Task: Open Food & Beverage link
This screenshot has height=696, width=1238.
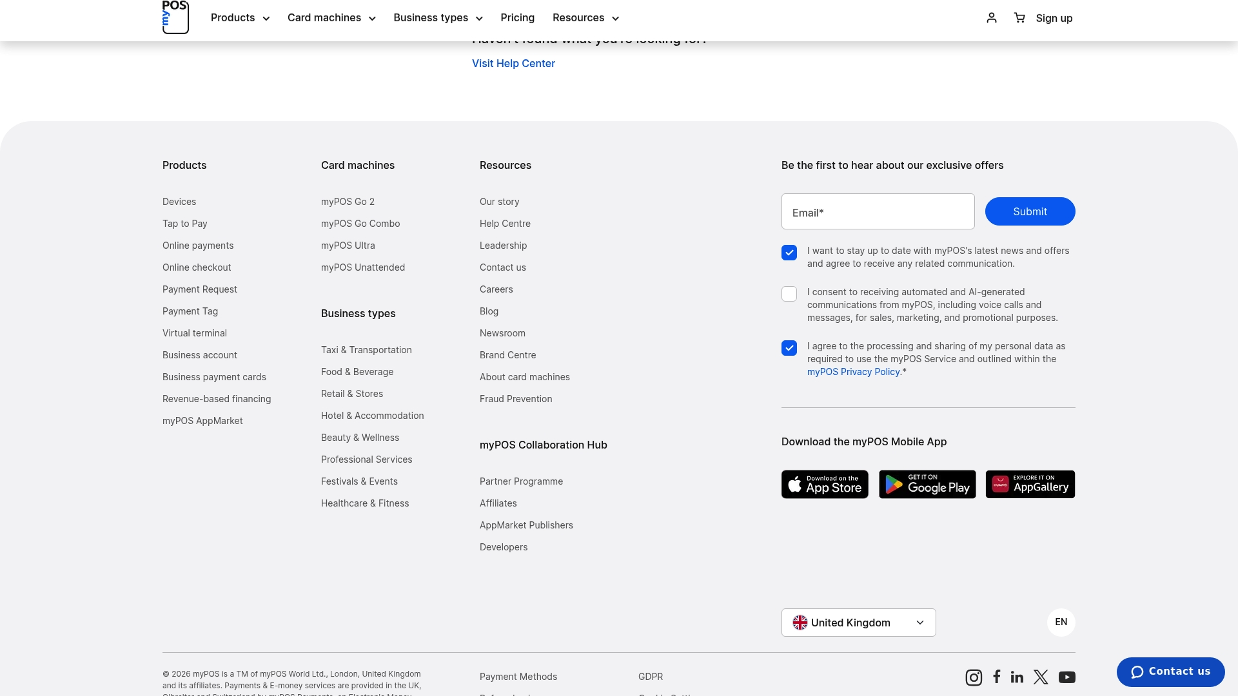Action: pyautogui.click(x=357, y=372)
